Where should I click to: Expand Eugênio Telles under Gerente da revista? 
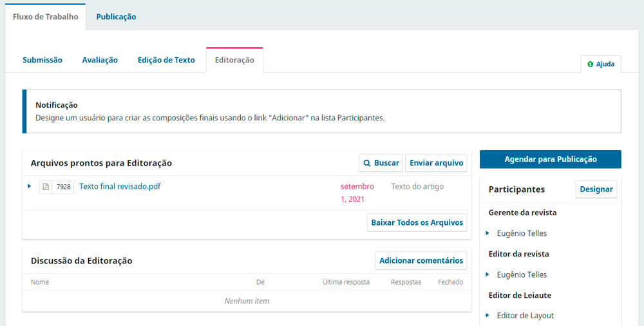[x=488, y=233]
